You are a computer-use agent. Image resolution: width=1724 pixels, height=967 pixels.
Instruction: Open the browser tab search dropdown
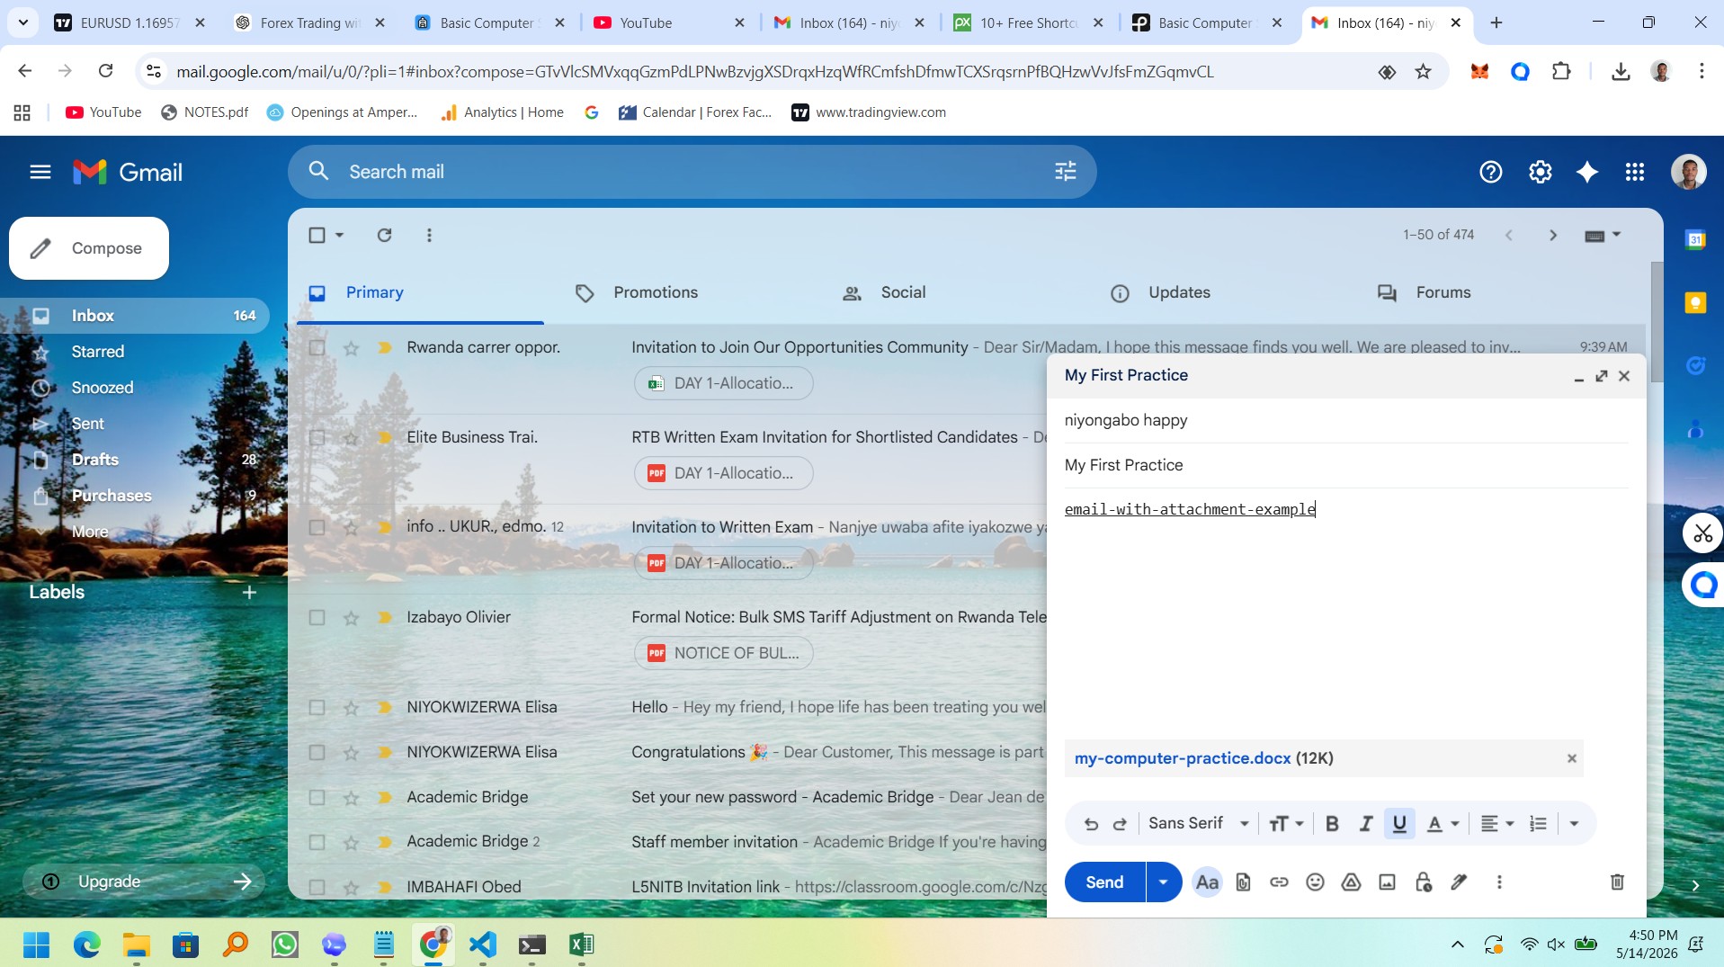coord(22,22)
